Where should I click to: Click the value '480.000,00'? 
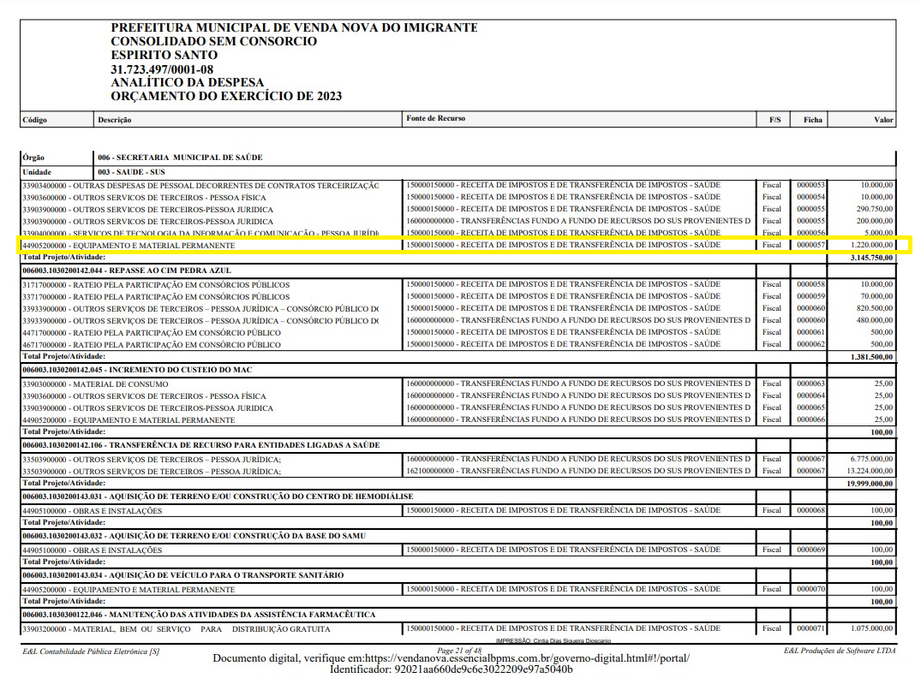tap(875, 320)
